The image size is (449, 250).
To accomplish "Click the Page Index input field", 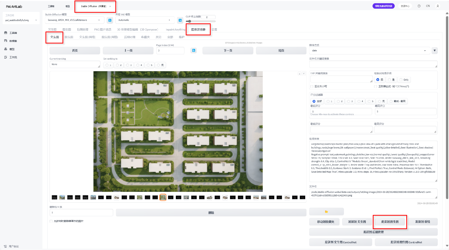I will (x=170, y=51).
